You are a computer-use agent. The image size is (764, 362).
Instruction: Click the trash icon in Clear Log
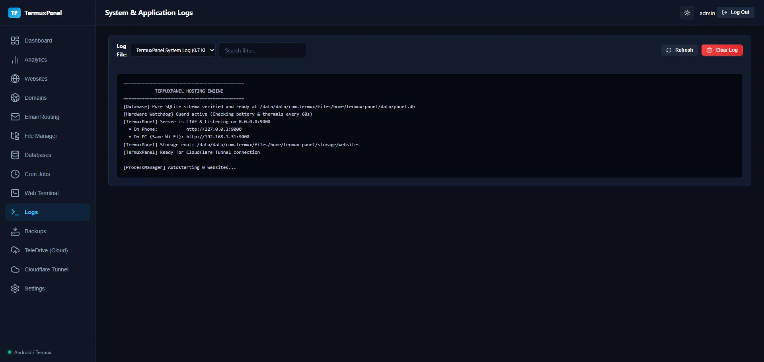click(x=709, y=50)
